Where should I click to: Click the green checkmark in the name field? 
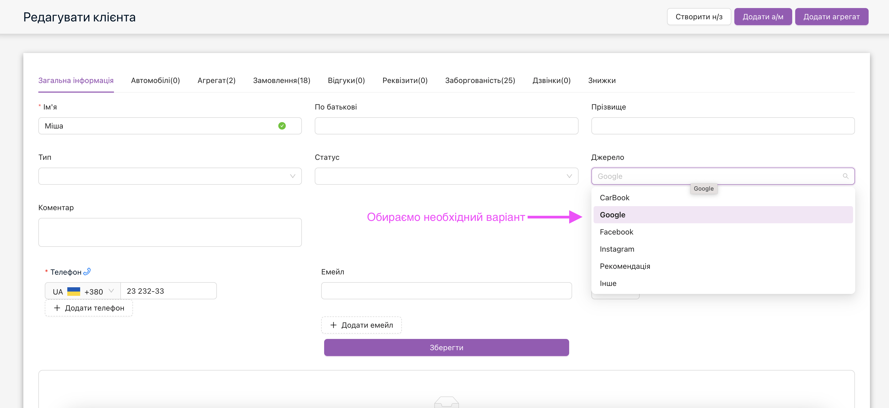pos(281,126)
